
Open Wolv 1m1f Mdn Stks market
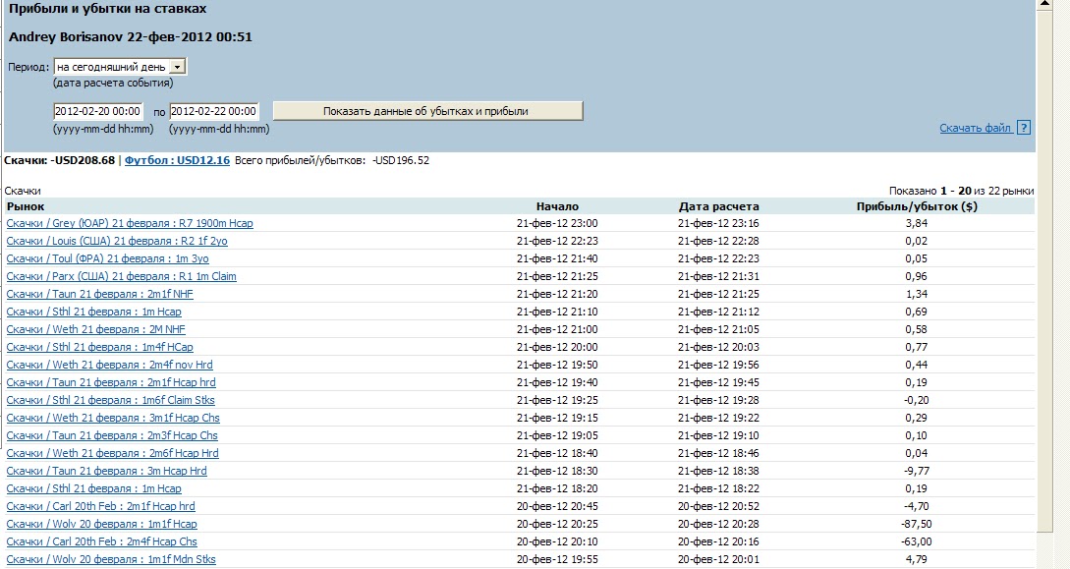coord(111,560)
